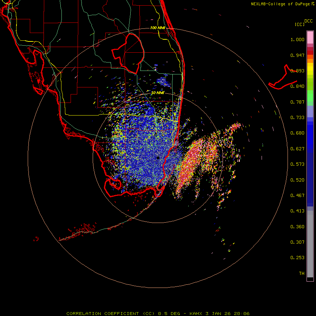Click the 0.253 legend value
The height and width of the screenshot is (316, 316).
pos(297,258)
